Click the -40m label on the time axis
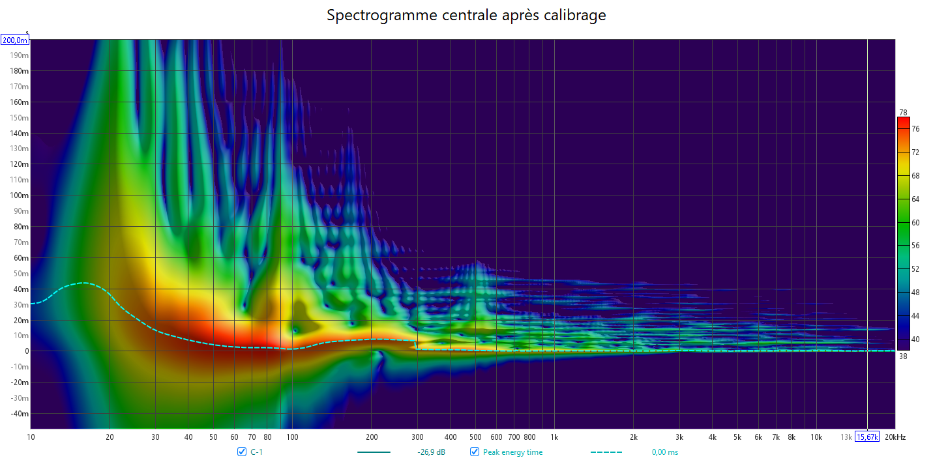 tap(20, 414)
